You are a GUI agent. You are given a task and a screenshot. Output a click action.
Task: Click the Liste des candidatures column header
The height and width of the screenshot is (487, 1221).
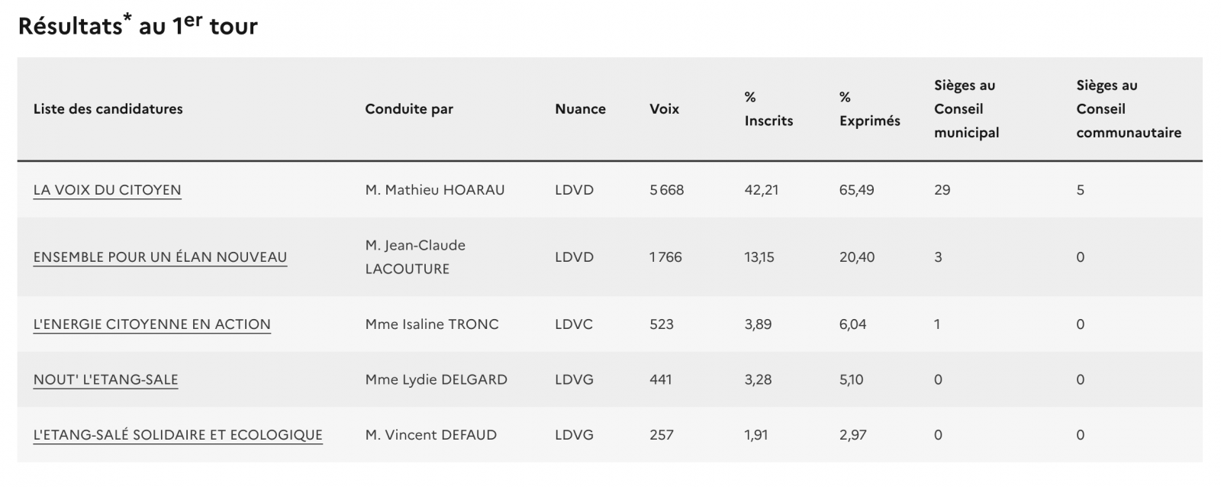tap(108, 109)
